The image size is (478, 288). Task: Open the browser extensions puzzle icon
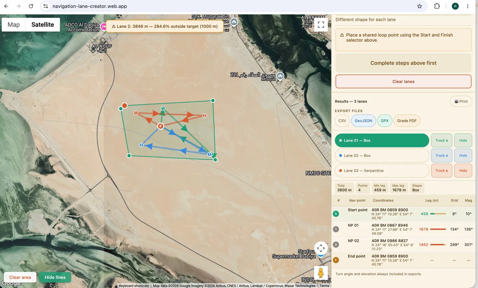[x=437, y=6]
